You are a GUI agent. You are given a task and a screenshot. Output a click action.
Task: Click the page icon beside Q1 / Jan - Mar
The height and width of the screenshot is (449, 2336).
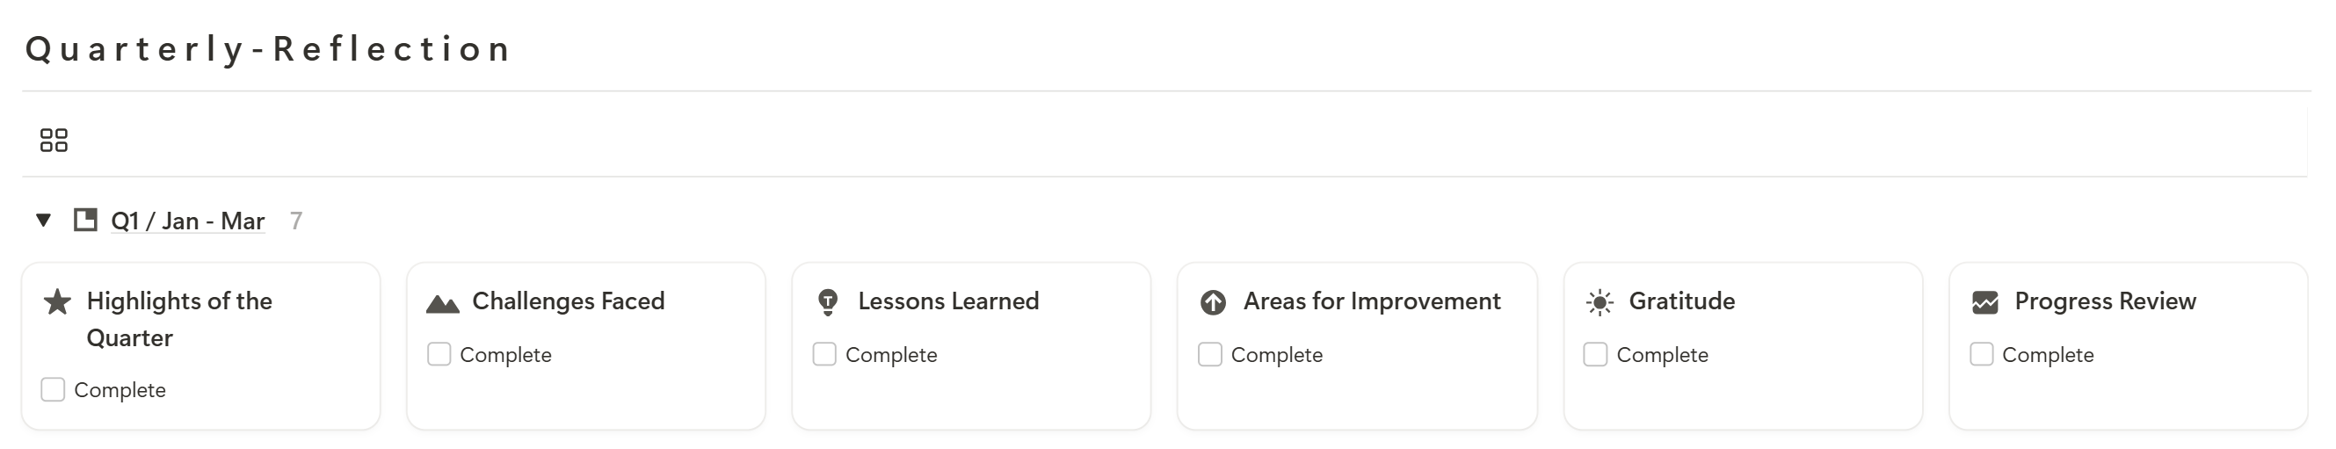[x=85, y=220]
